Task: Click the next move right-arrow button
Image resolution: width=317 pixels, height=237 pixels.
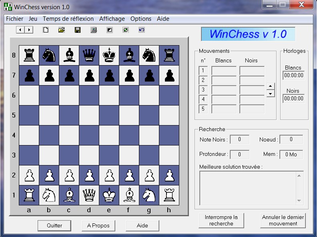Action: 29,30
